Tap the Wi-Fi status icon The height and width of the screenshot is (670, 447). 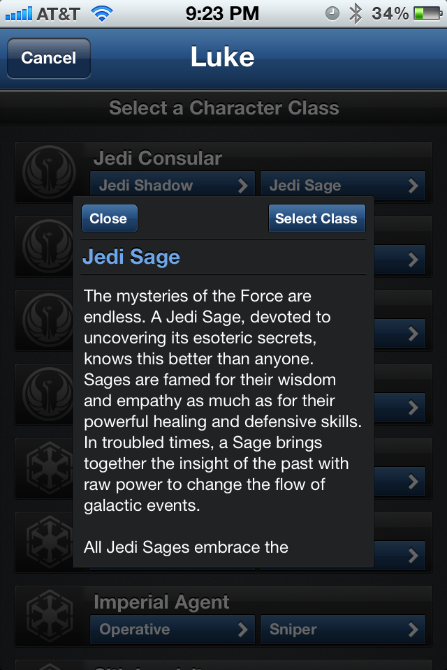tap(103, 13)
